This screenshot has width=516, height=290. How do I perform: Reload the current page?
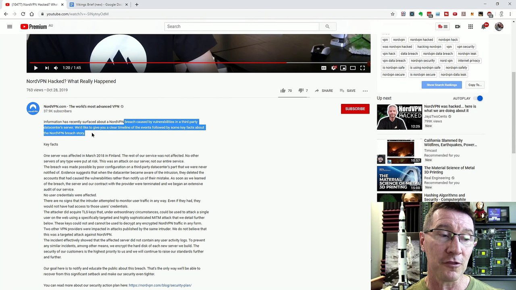[23, 14]
